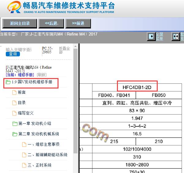
Task: Collapse 第二章 发动机机械系统 folder icon
Action: click(x=15, y=134)
